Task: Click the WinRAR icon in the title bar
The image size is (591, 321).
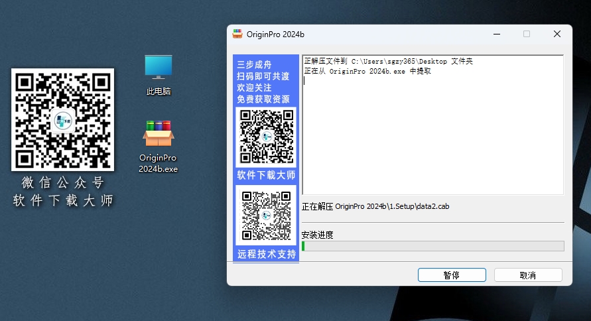Action: pyautogui.click(x=237, y=34)
